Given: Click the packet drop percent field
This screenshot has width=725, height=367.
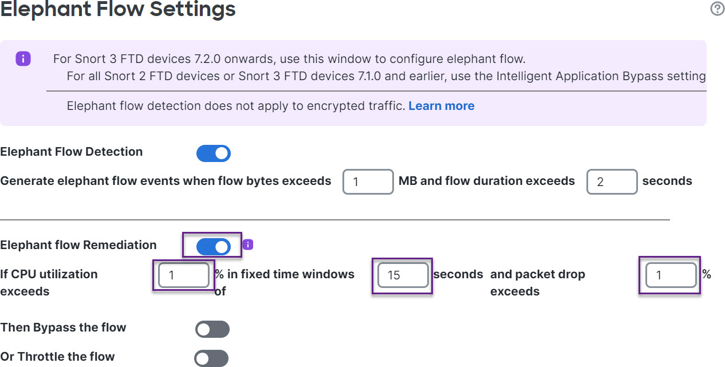Looking at the screenshot, I should tap(670, 275).
